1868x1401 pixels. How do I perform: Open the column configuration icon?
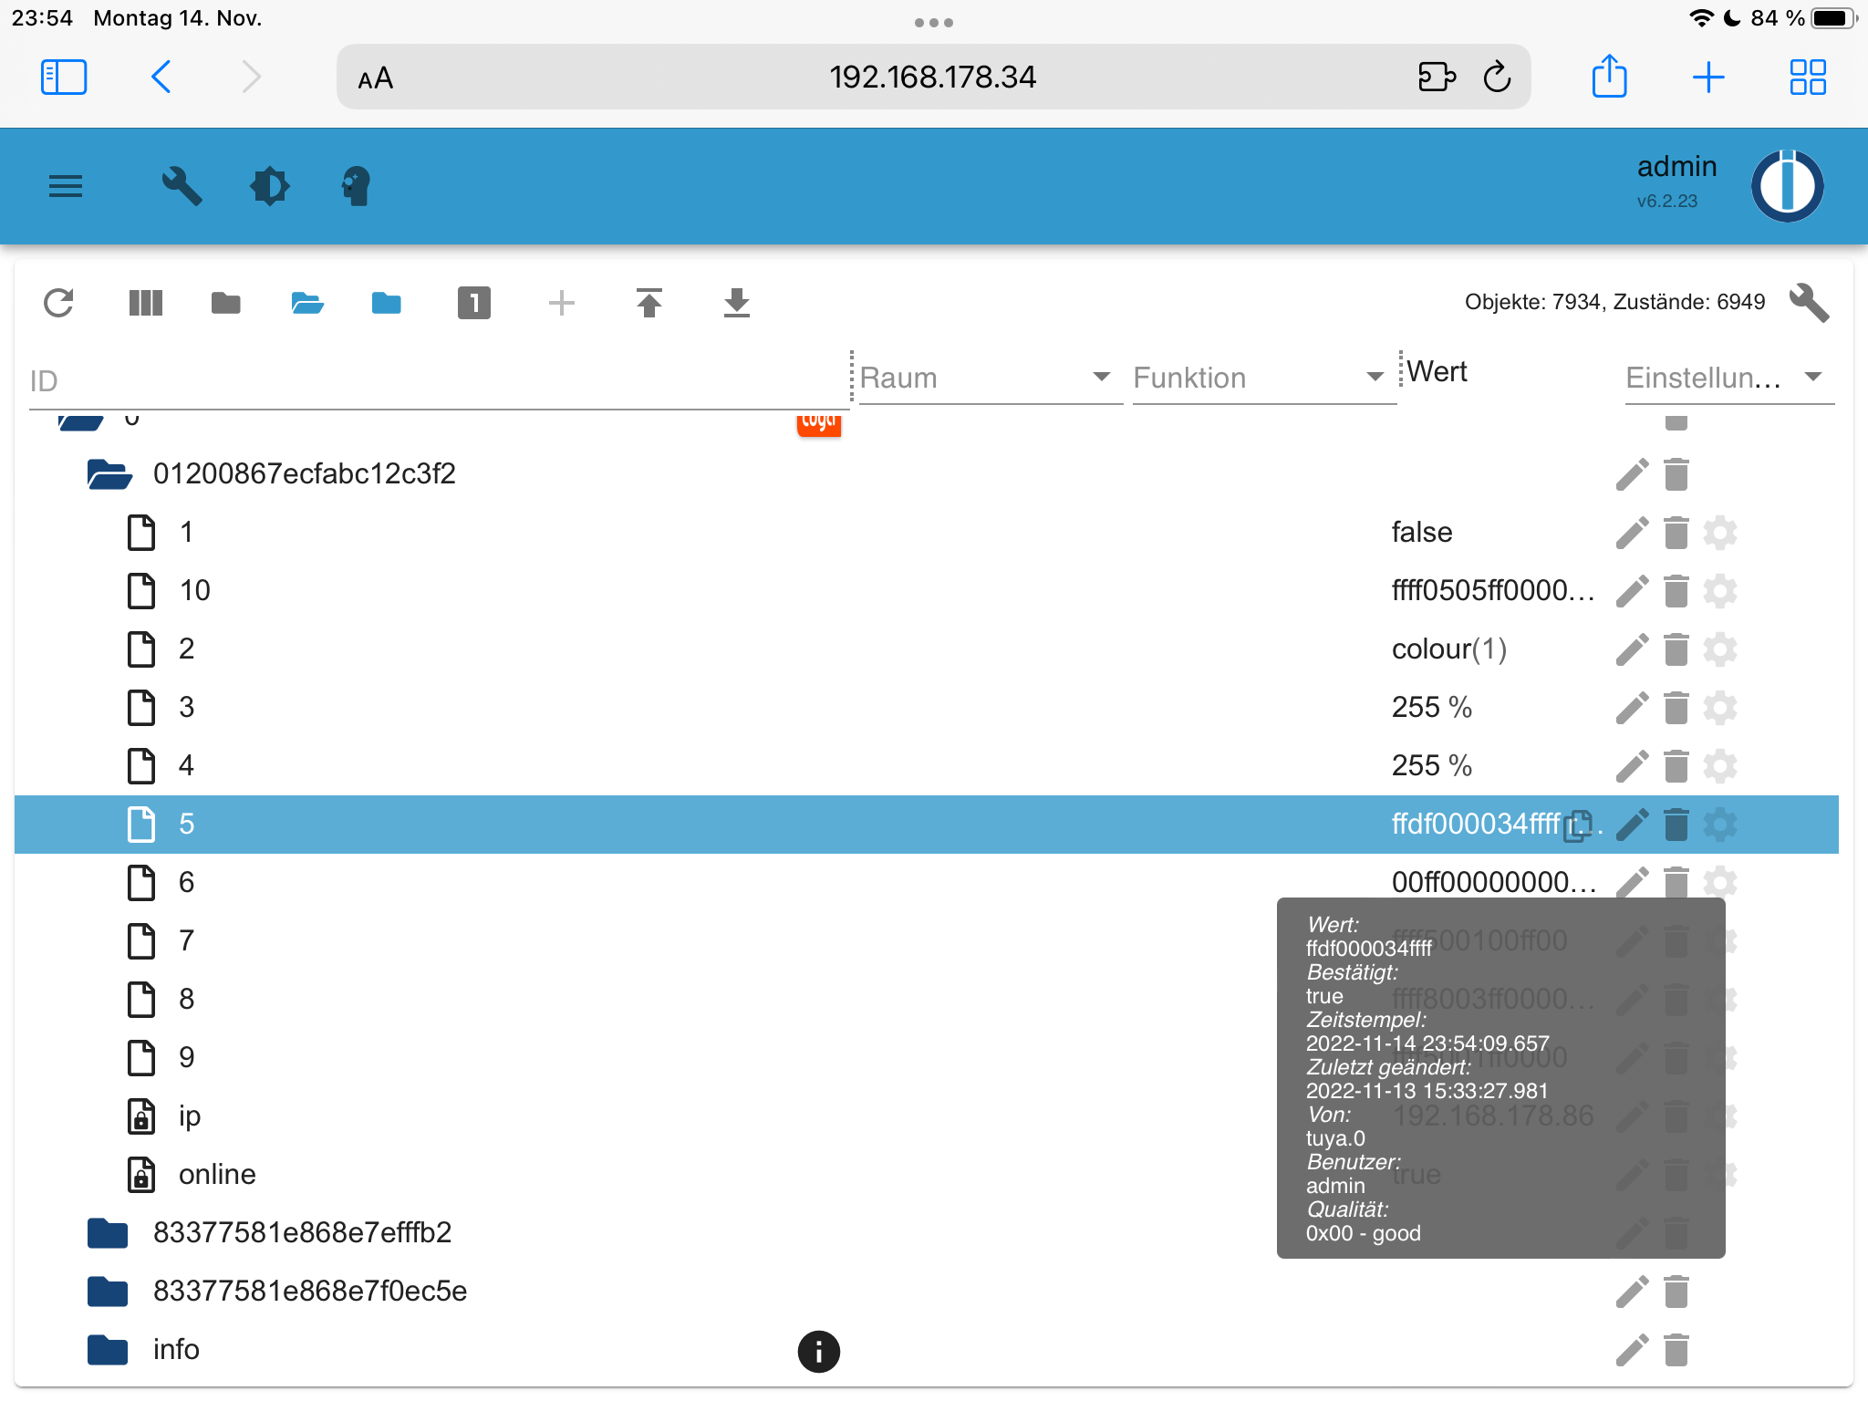[146, 303]
